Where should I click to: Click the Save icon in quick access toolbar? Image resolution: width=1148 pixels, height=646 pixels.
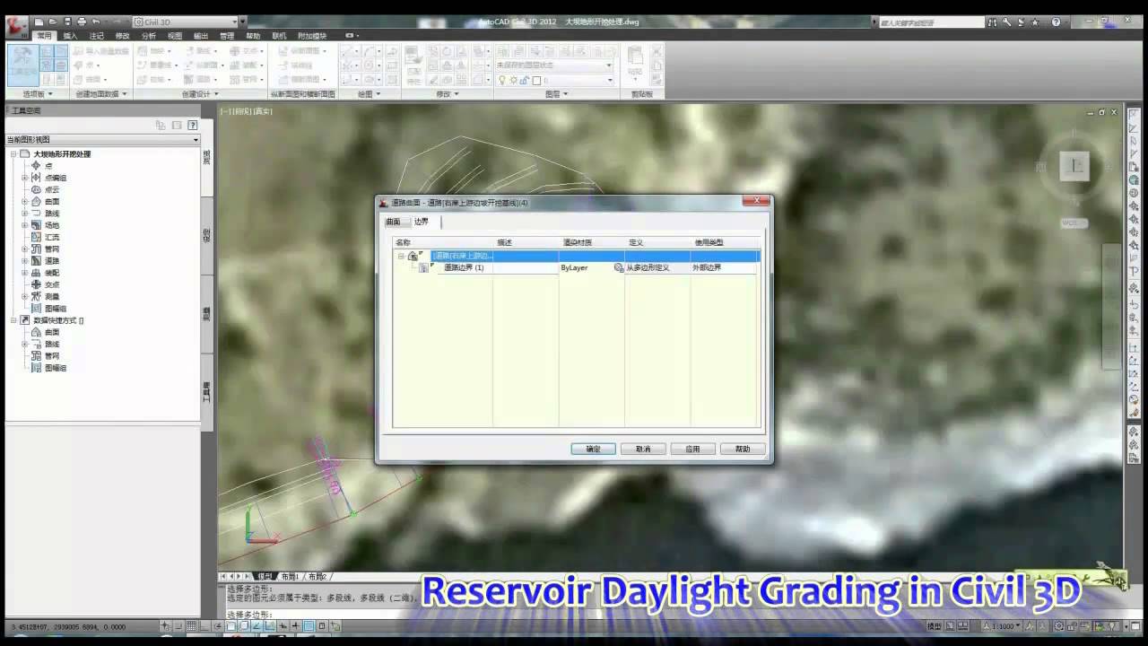(x=67, y=22)
